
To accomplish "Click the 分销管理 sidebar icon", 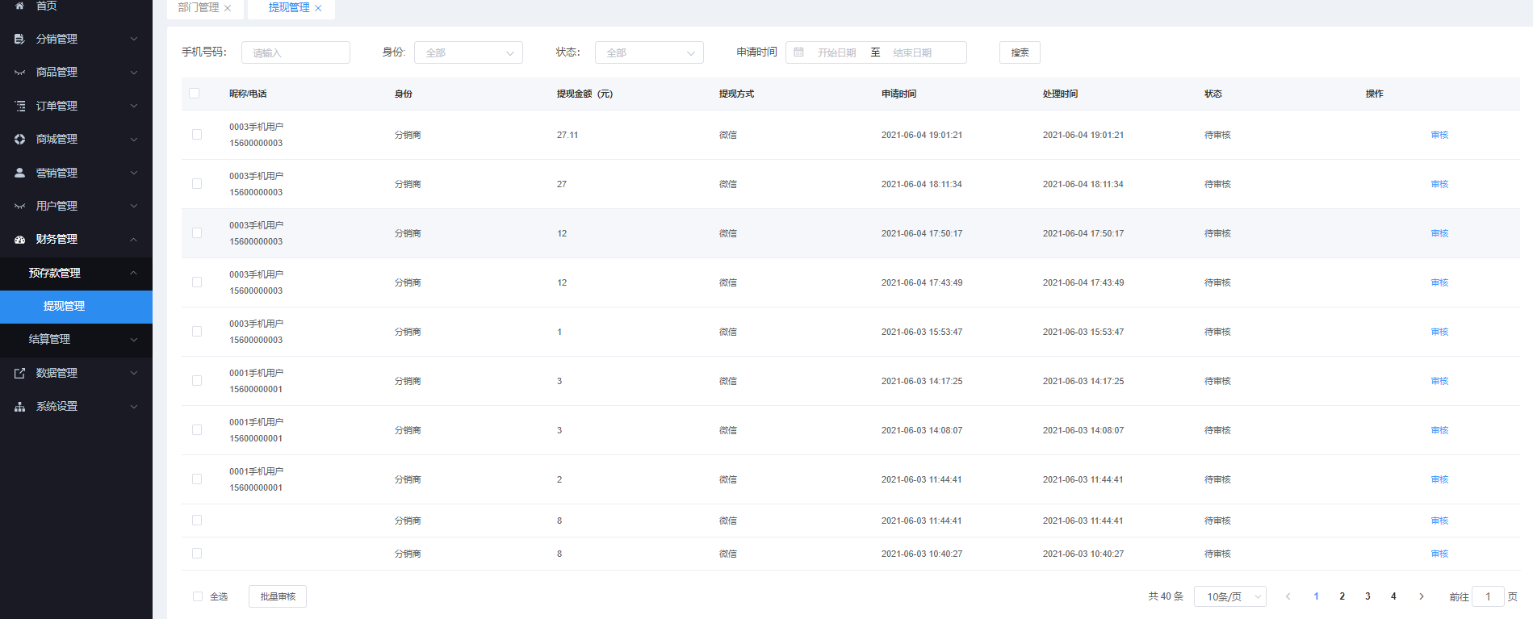I will coord(19,39).
